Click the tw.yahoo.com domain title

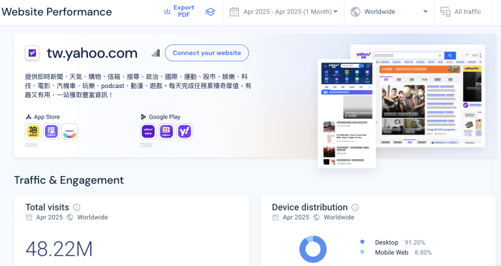[92, 53]
